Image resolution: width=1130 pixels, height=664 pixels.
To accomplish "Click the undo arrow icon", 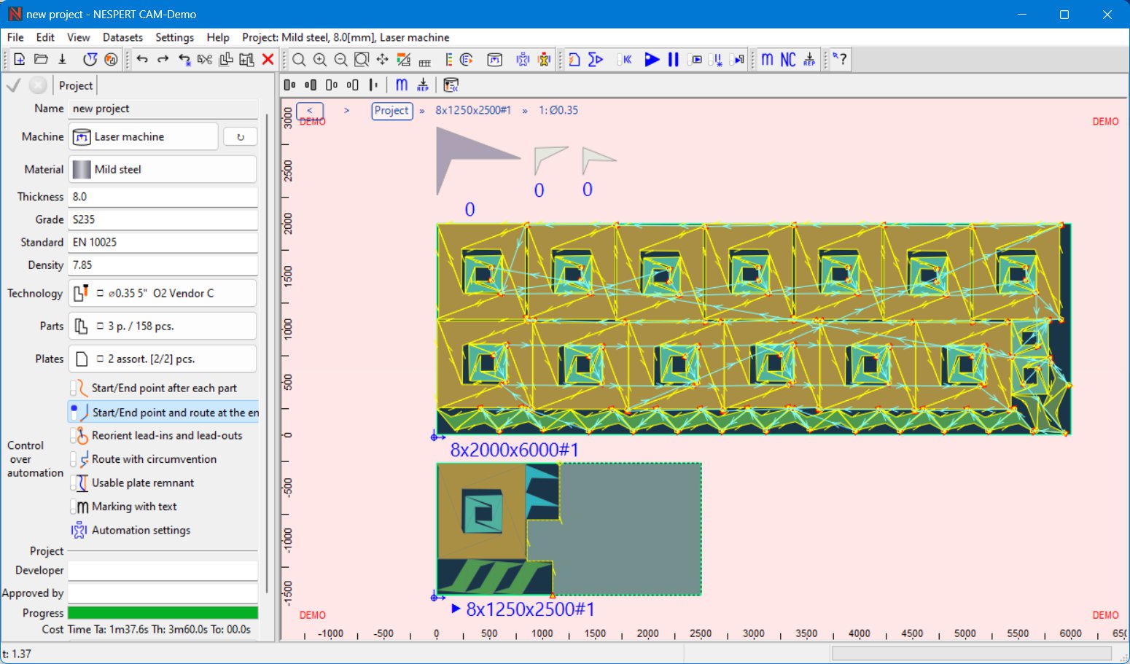I will (x=142, y=60).
